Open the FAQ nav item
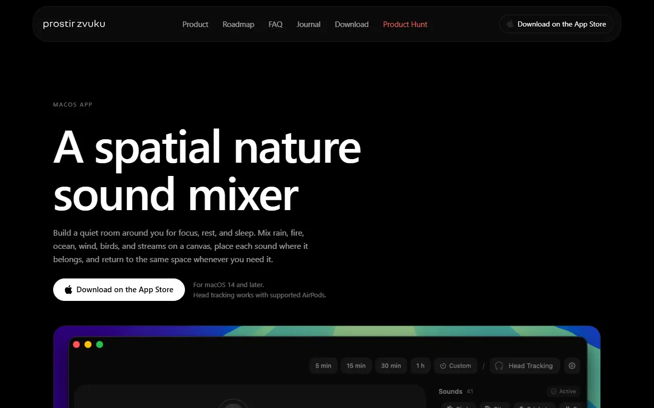 click(275, 24)
